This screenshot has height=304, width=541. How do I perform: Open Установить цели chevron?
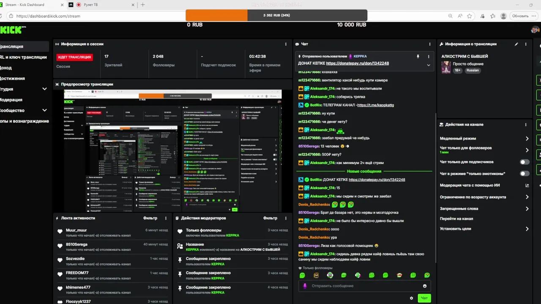(x=527, y=229)
